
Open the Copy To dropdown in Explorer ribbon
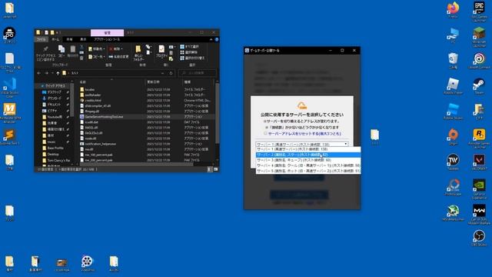pyautogui.click(x=97, y=57)
